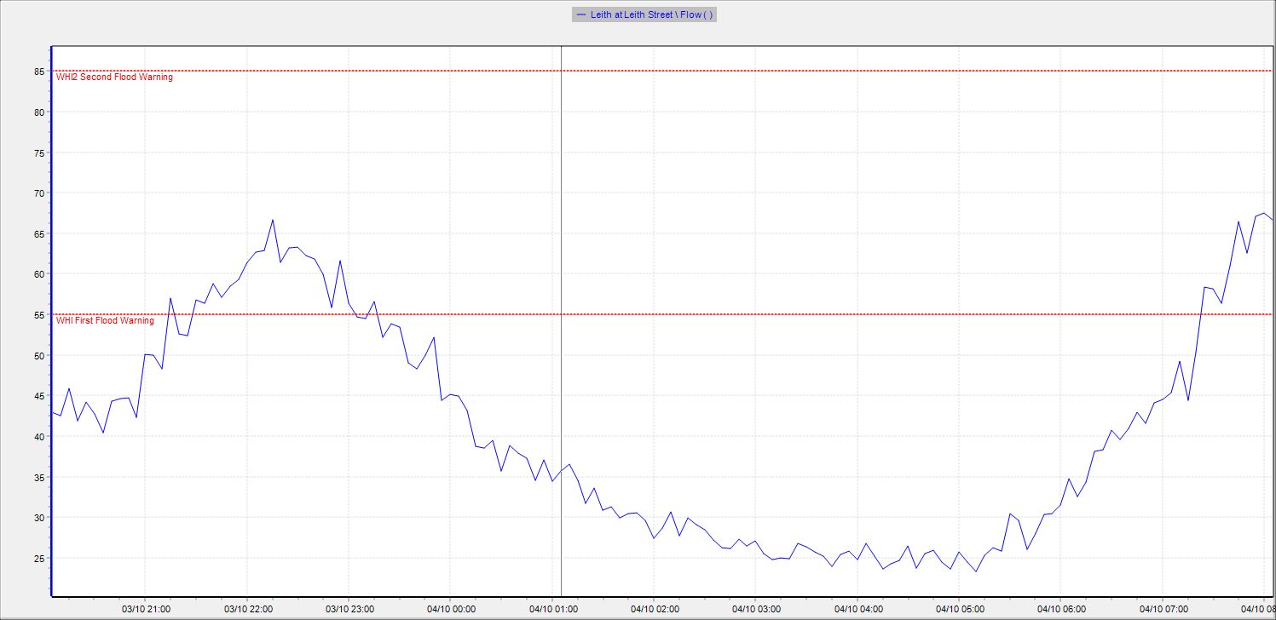Click the 25 value on the flow axis
1276x620 pixels.
(x=38, y=559)
